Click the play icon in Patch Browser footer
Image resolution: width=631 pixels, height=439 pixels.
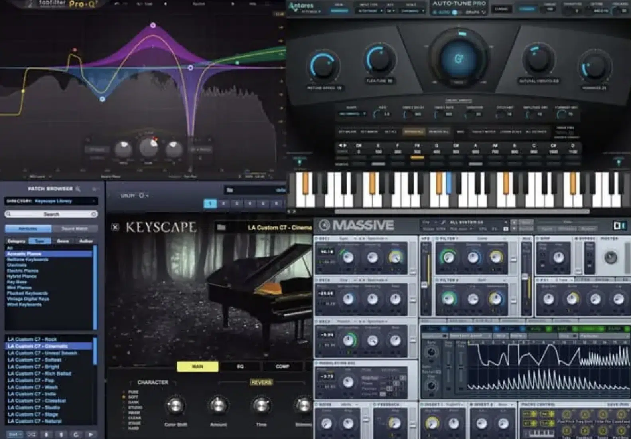[x=91, y=434]
